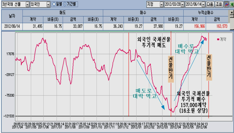Click the 매도 column group header

(63, 13)
